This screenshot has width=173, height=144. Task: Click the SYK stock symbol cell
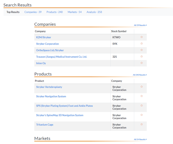tap(122, 44)
